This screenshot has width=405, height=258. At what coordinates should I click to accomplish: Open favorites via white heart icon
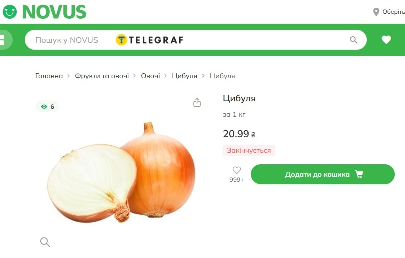[x=386, y=40]
